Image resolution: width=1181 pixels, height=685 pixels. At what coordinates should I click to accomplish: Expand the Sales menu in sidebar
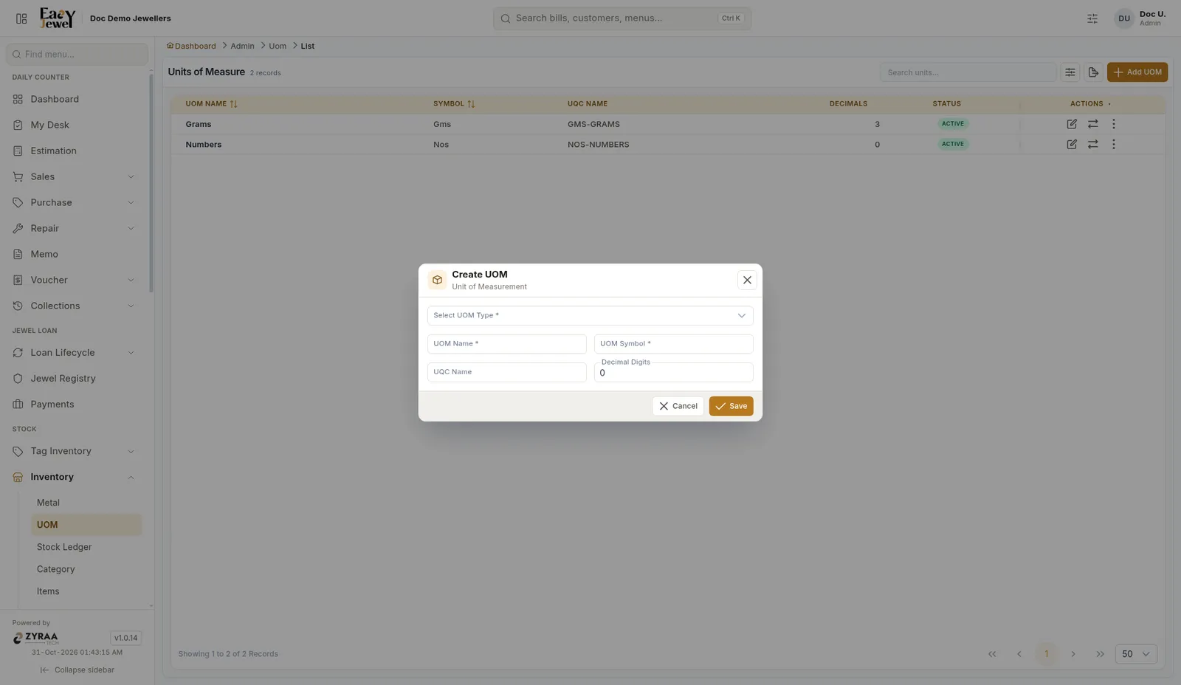[x=74, y=176]
